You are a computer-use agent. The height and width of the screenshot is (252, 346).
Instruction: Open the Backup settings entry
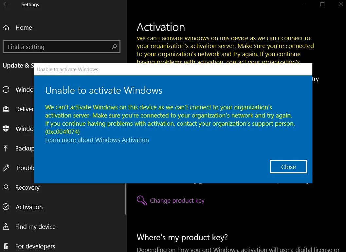[x=25, y=148]
